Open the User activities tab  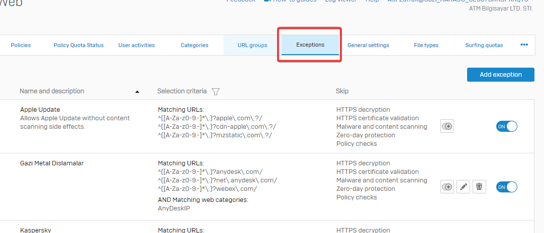pyautogui.click(x=136, y=45)
